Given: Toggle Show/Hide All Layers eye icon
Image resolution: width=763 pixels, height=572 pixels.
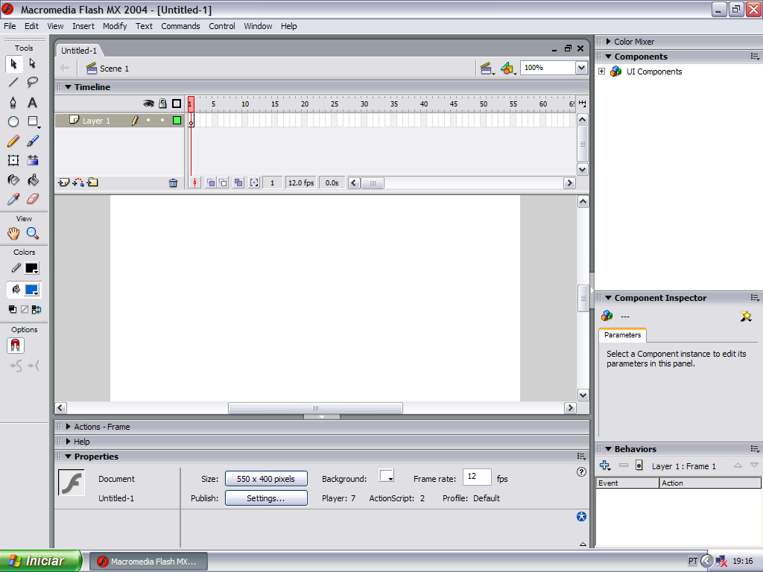Looking at the screenshot, I should pos(148,103).
